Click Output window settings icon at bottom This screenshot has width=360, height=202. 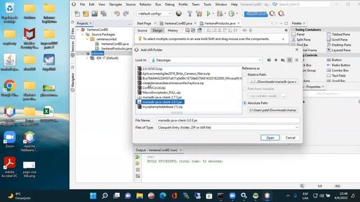[x=137, y=176]
